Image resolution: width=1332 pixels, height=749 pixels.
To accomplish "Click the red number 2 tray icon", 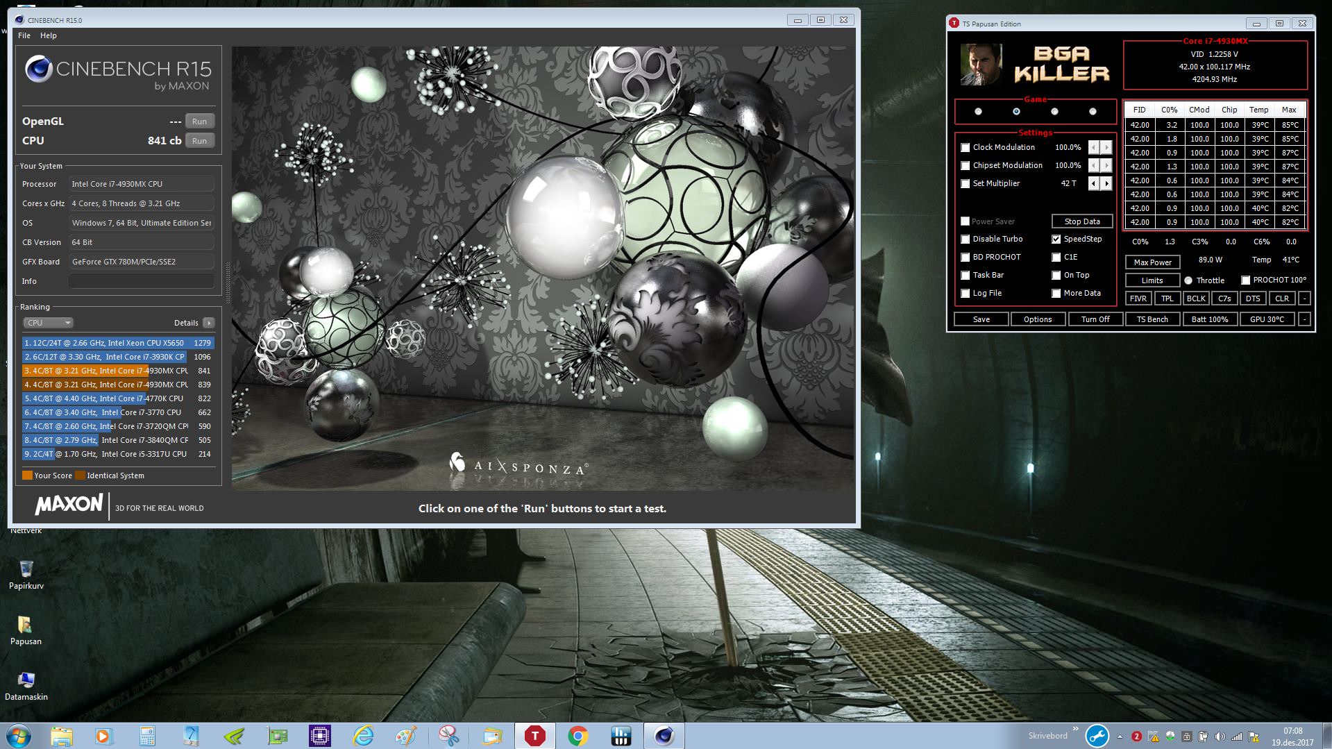I will [x=1136, y=737].
